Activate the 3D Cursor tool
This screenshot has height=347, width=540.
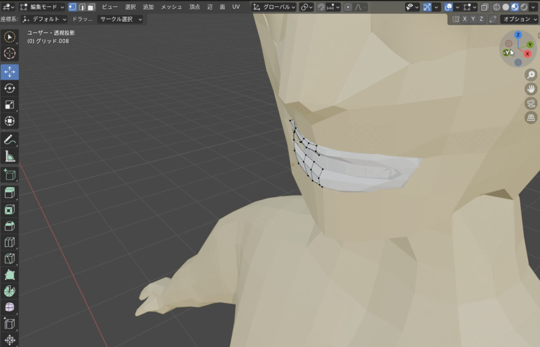coord(9,53)
